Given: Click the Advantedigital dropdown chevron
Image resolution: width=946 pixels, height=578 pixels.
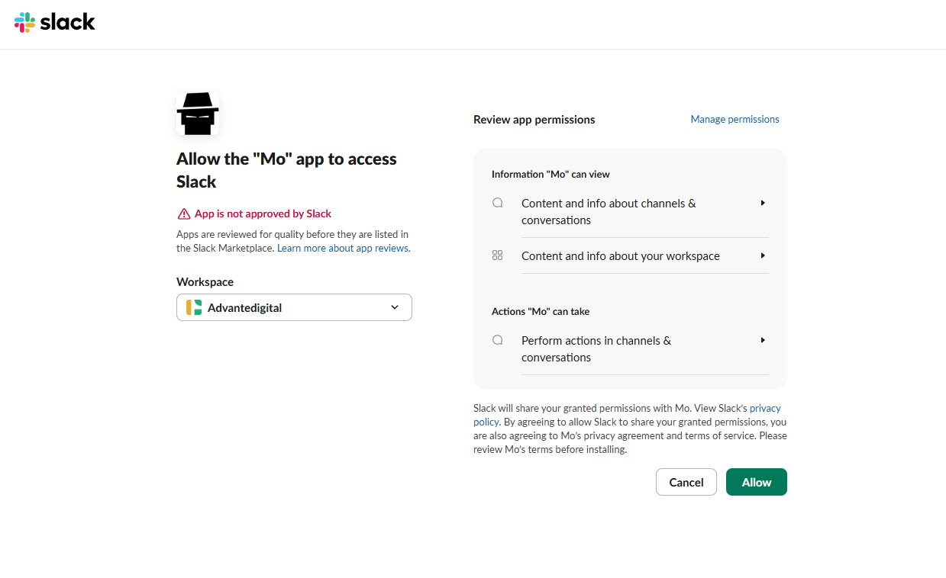Looking at the screenshot, I should pos(395,307).
